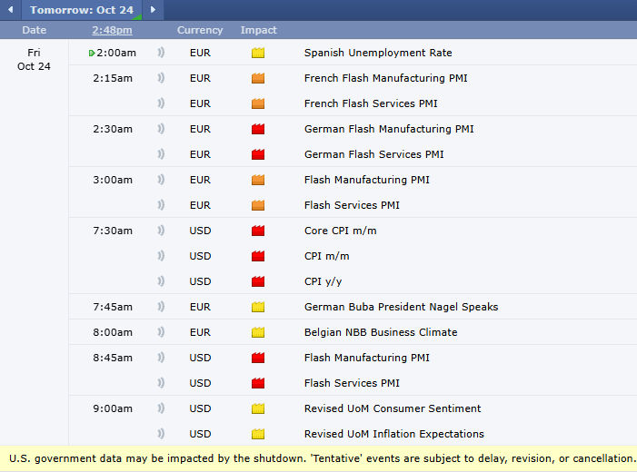637x472 pixels.
Task: Click yellow impact icon for Belgian NBB Business Climate
Action: [x=258, y=332]
